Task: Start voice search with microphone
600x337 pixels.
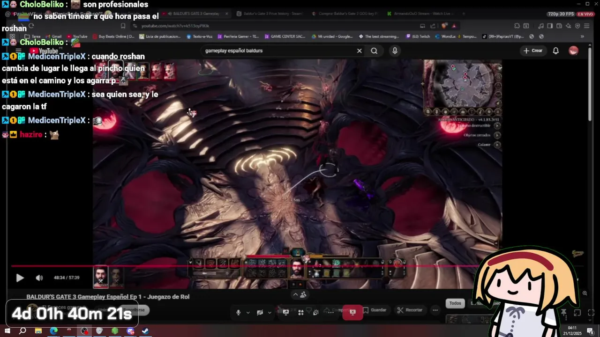Action: (x=395, y=51)
